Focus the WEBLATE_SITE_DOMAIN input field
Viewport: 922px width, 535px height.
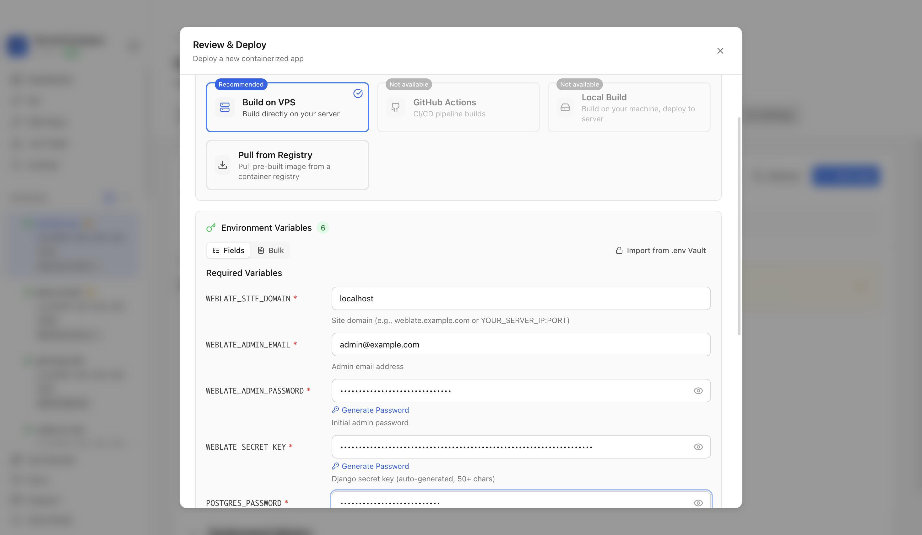point(521,299)
